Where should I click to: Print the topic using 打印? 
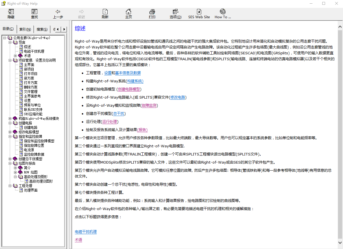(152, 14)
